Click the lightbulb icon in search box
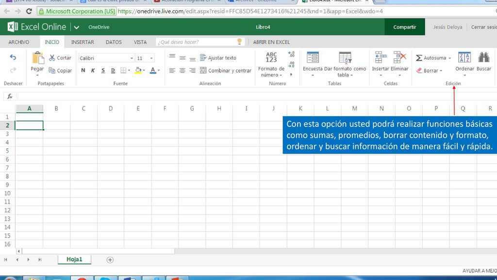This screenshot has width=497, height=280. pos(239,42)
